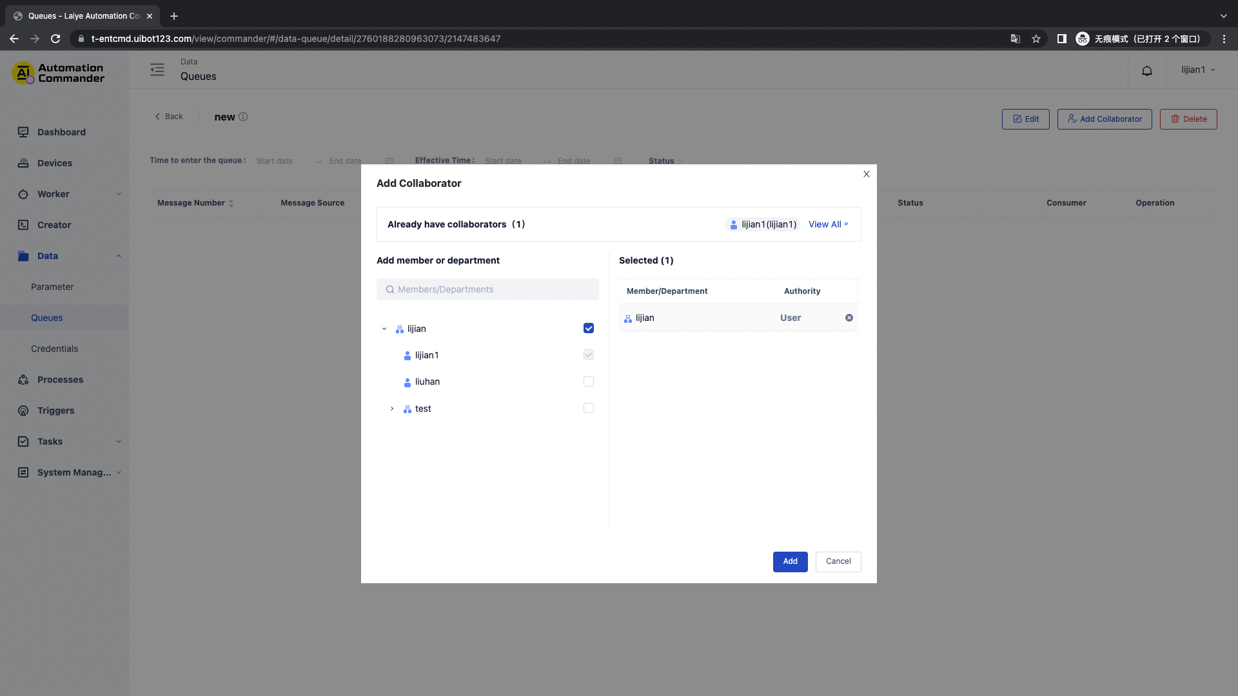Click the lijian department icon in the tree
This screenshot has width=1238, height=696.
pos(400,329)
